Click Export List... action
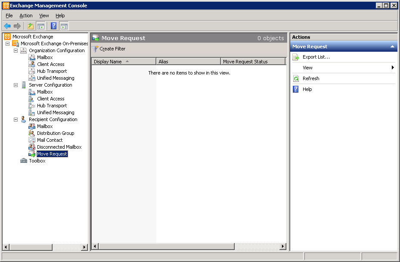The height and width of the screenshot is (262, 400). [316, 57]
